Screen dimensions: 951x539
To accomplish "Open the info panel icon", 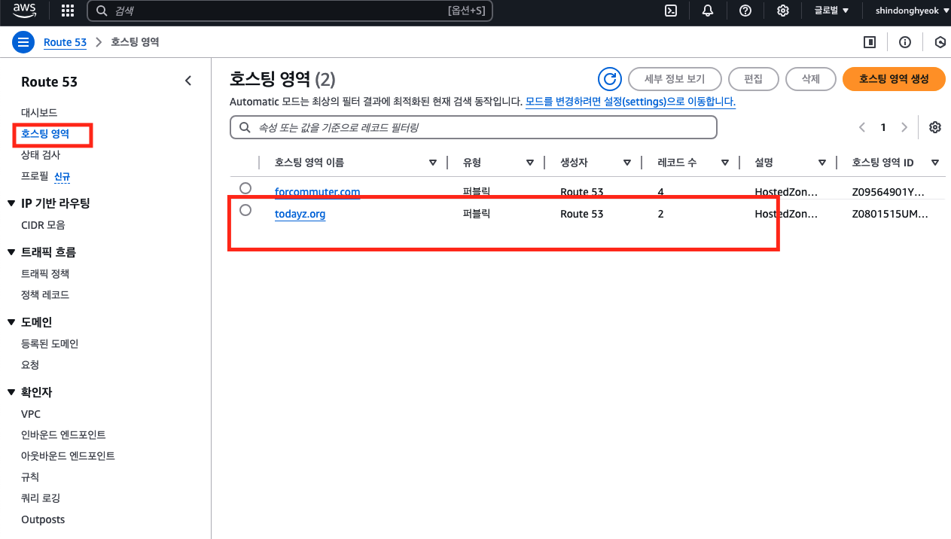I will click(x=905, y=42).
